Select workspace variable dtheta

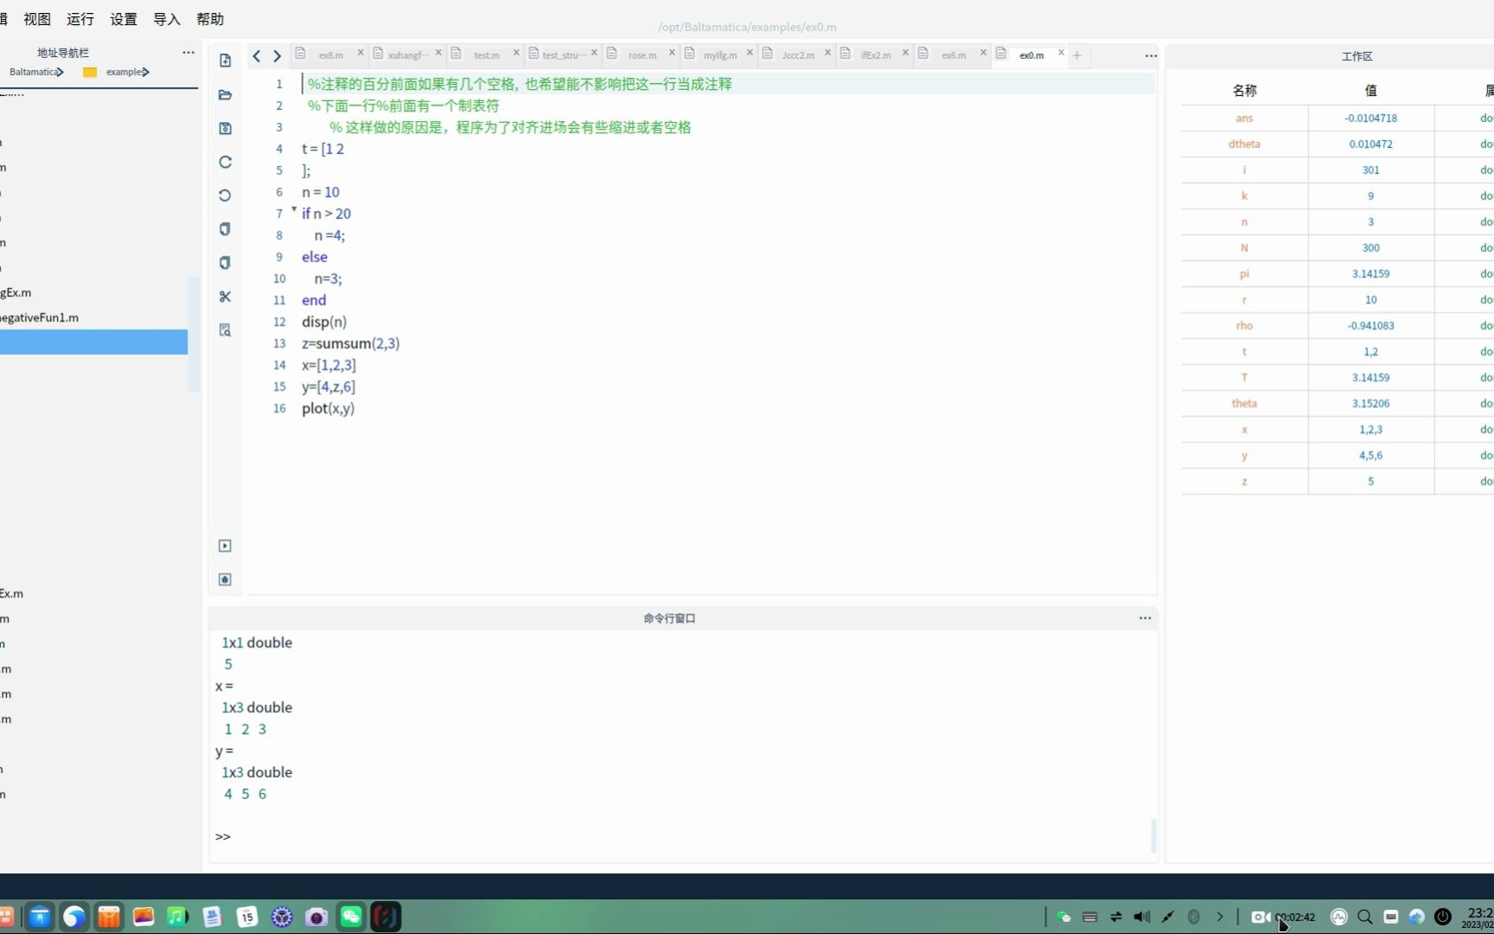[1244, 144]
